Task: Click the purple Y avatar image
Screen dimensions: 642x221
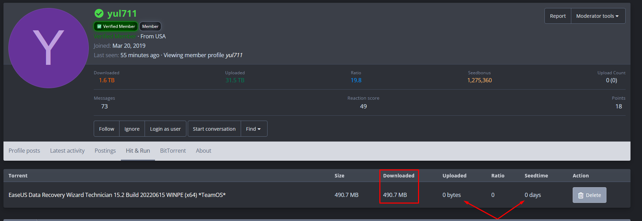Action: pos(48,48)
